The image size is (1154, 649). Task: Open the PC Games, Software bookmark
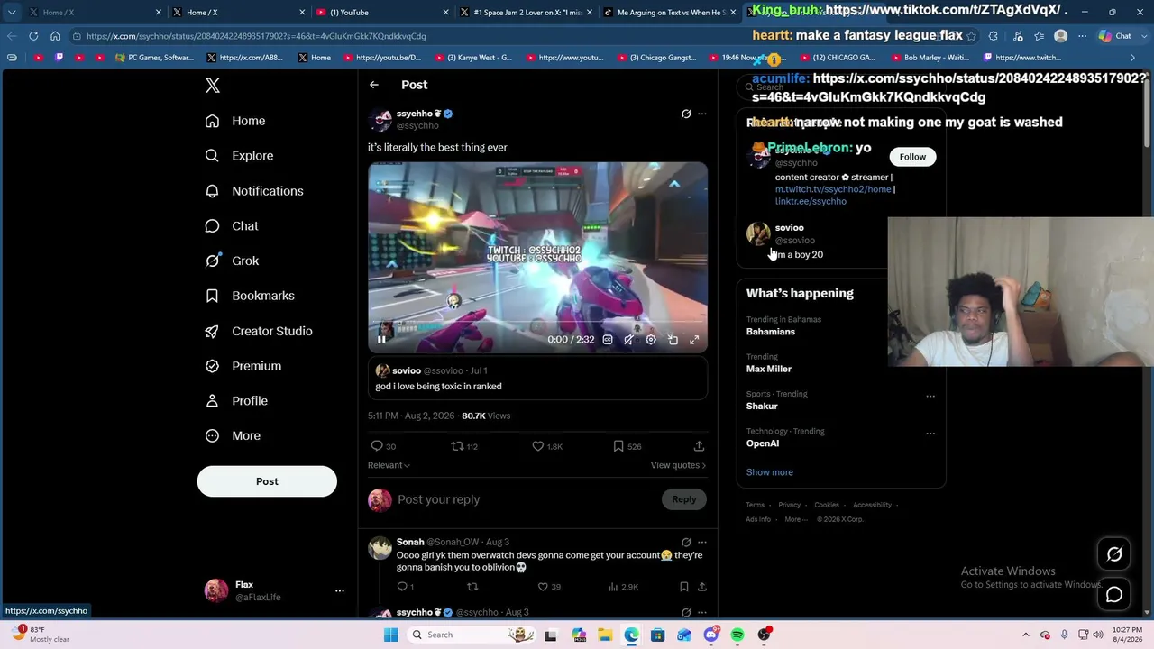[154, 58]
